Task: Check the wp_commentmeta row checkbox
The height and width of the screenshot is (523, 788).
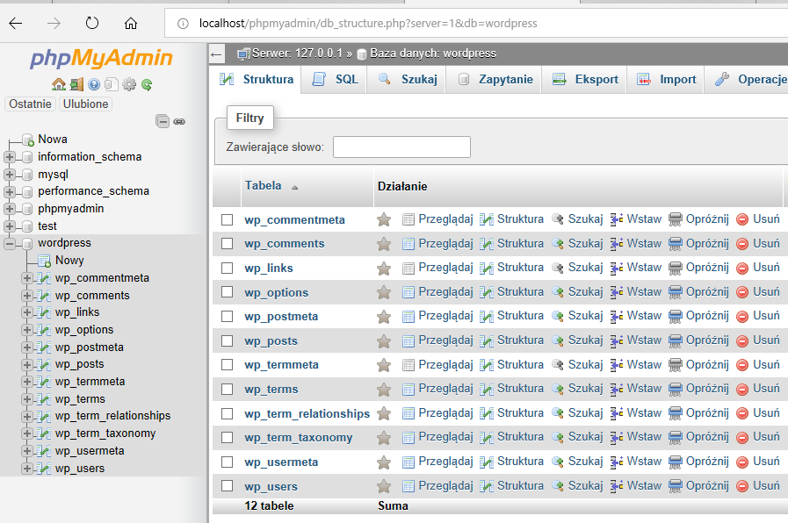Action: coord(228,220)
